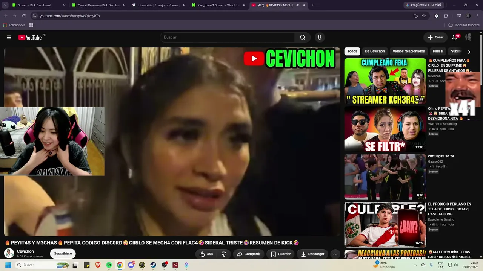This screenshot has width=483, height=271.
Task: Focus the YouTube 'Buscar' search field
Action: point(228,37)
